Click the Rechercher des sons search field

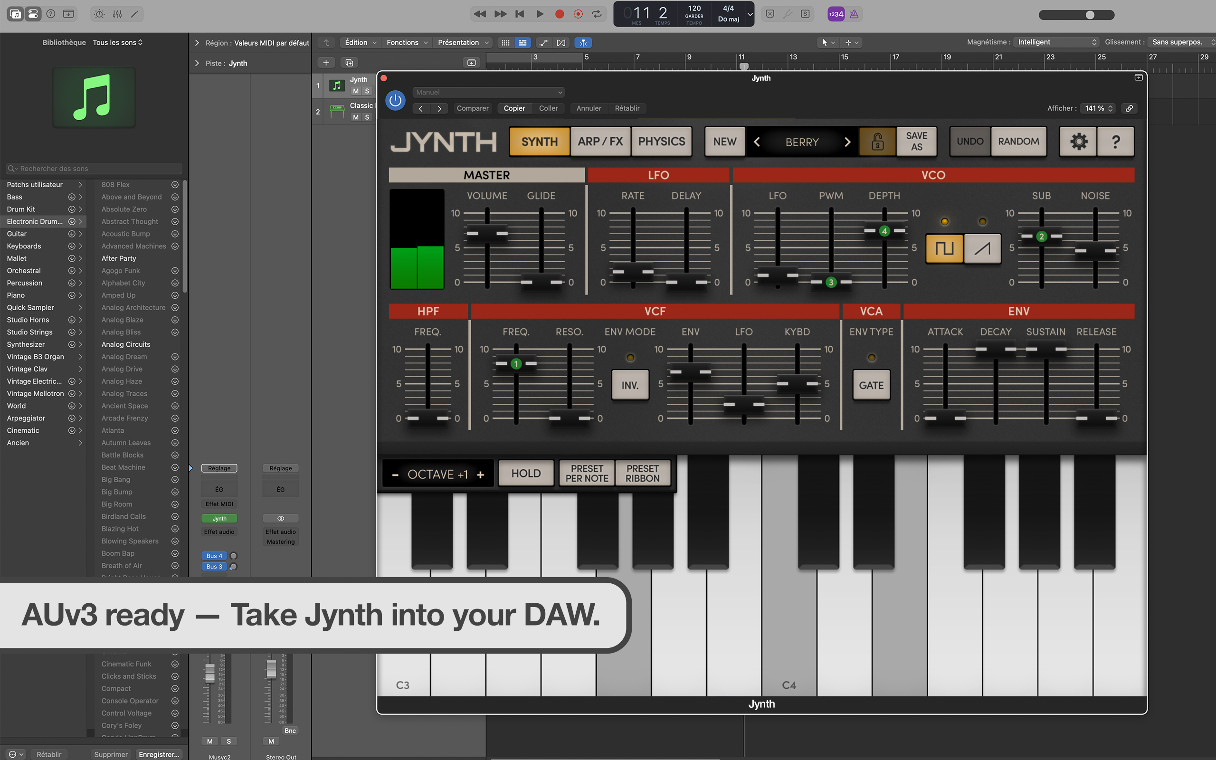94,168
